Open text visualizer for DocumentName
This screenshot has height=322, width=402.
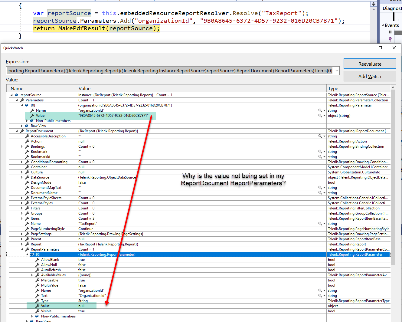[320, 193]
